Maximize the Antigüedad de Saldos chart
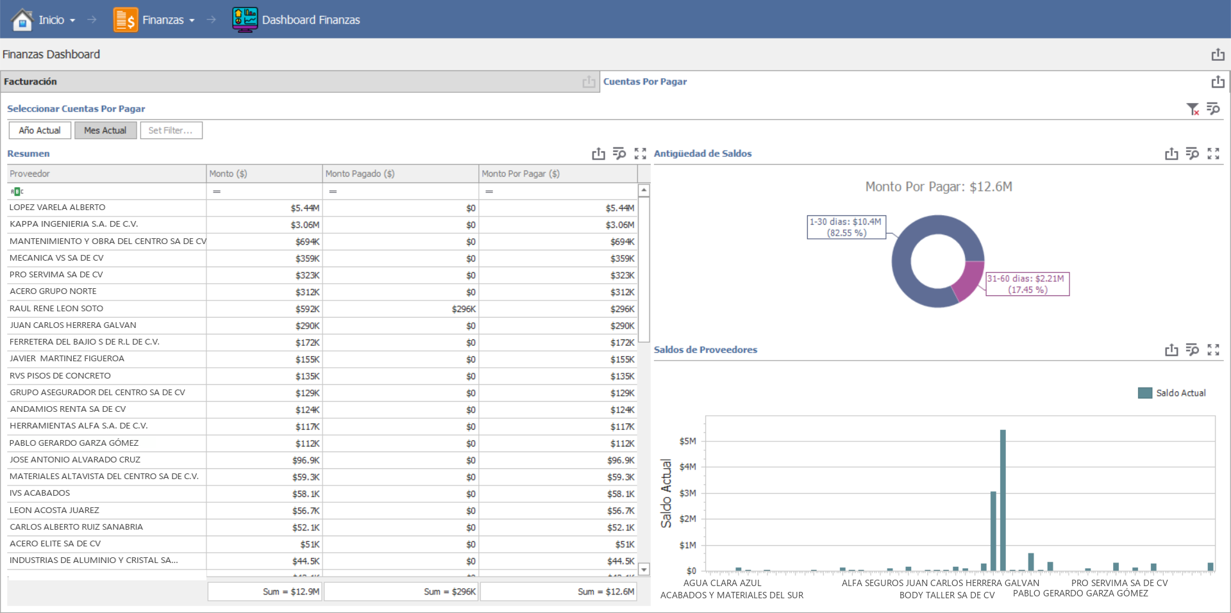1231x613 pixels. point(1213,154)
